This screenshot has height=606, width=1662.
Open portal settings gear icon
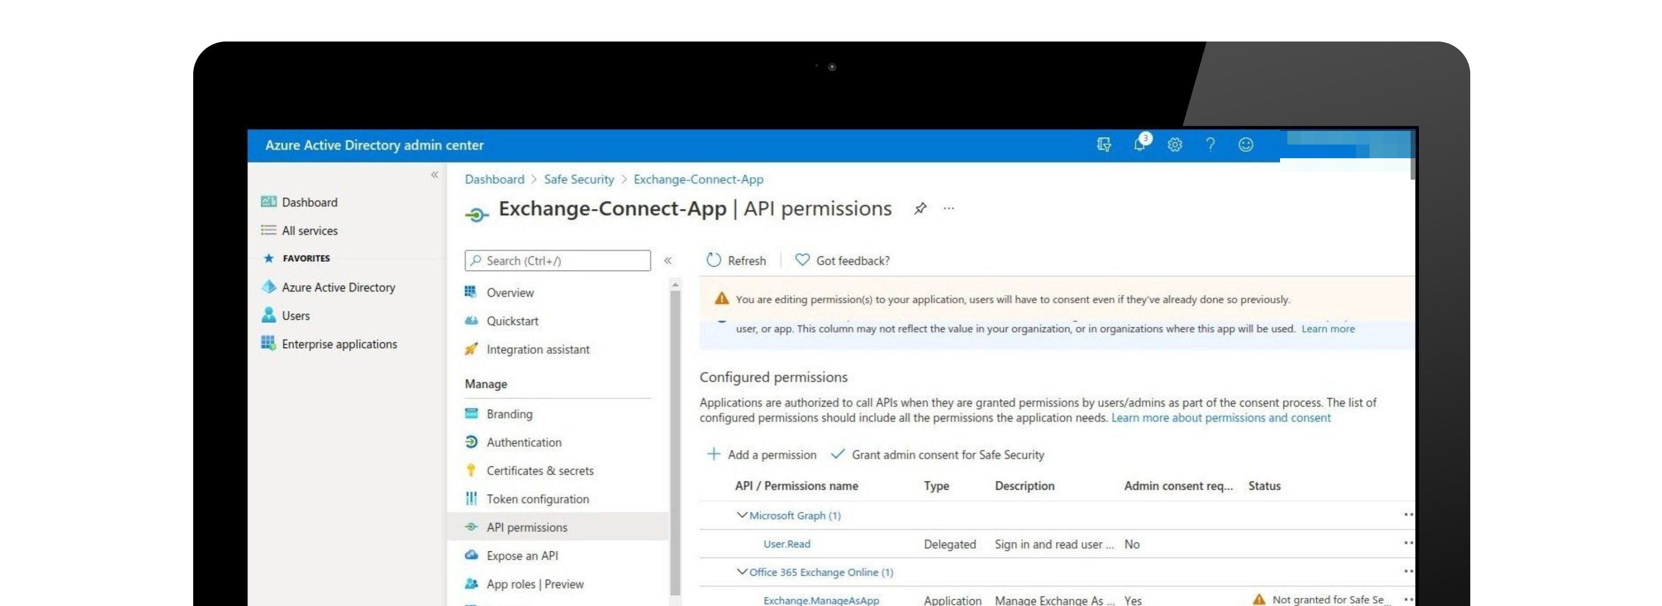pyautogui.click(x=1175, y=145)
